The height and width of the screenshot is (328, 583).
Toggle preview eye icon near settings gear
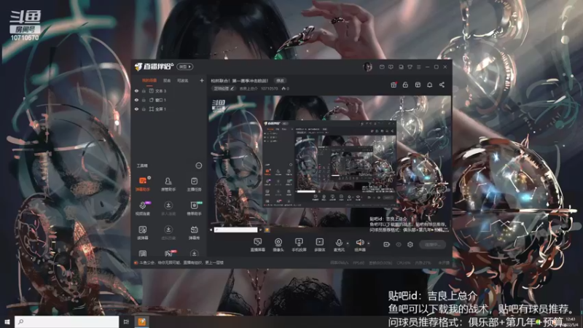(x=399, y=244)
